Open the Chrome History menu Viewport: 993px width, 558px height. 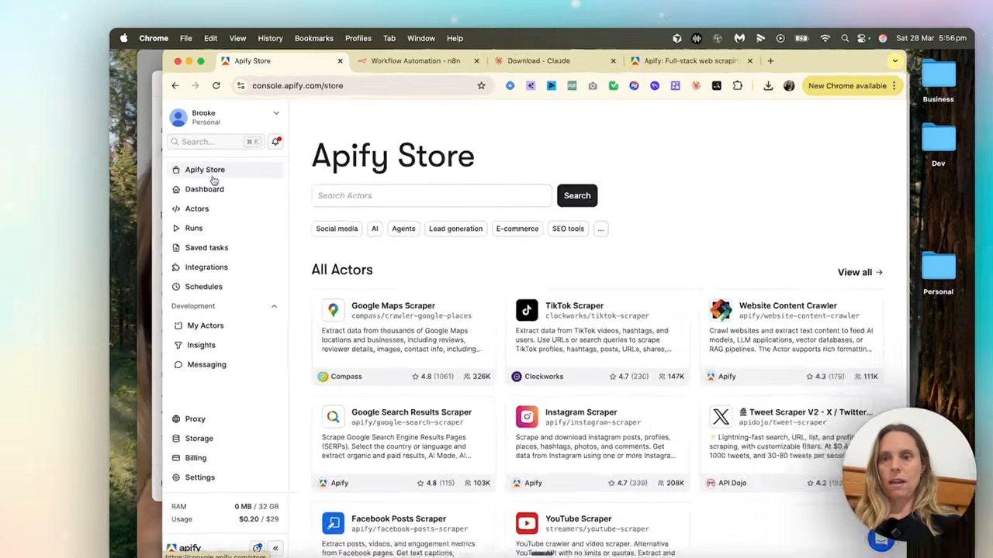tap(270, 38)
